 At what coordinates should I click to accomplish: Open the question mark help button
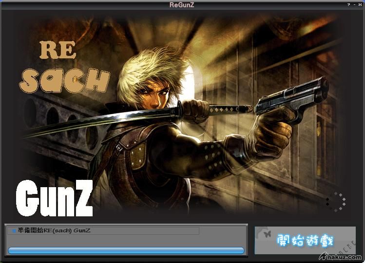[349, 4]
